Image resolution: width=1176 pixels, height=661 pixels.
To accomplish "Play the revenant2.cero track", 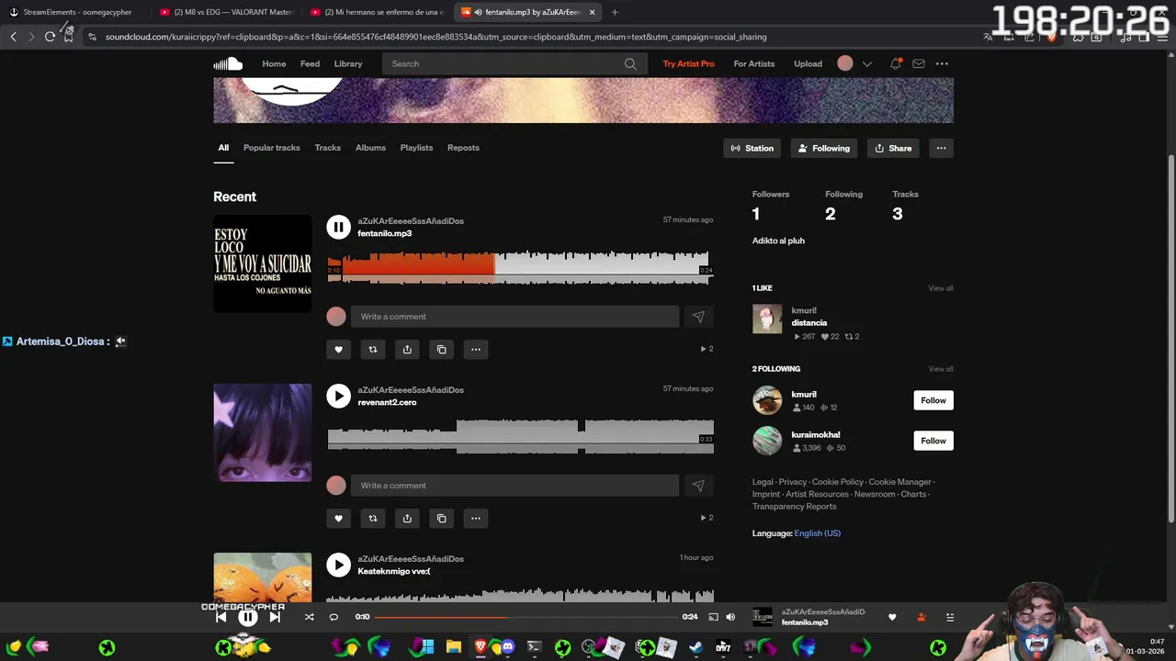I will tap(338, 396).
